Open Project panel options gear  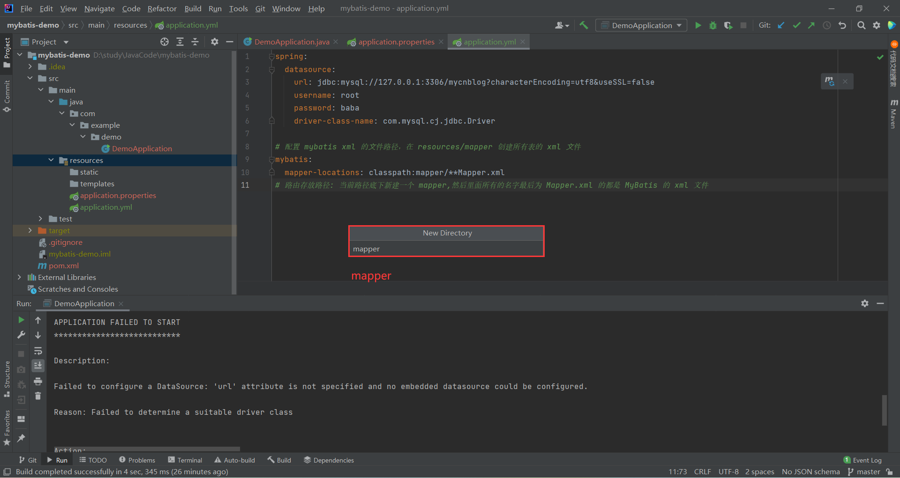pyautogui.click(x=215, y=42)
